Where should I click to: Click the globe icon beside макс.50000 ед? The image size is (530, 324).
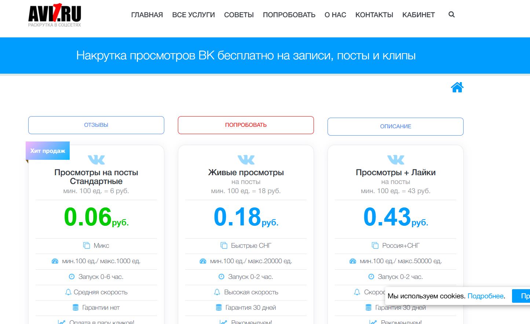point(354,261)
